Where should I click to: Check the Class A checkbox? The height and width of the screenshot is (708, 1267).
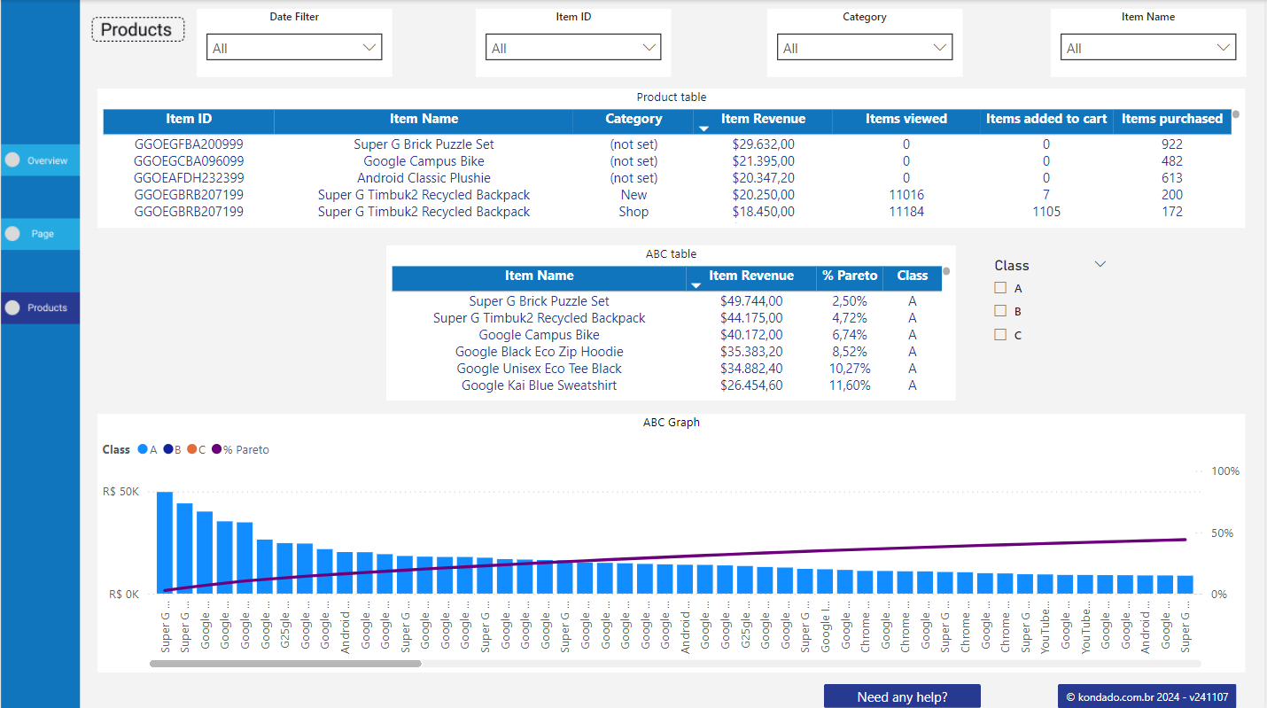999,287
